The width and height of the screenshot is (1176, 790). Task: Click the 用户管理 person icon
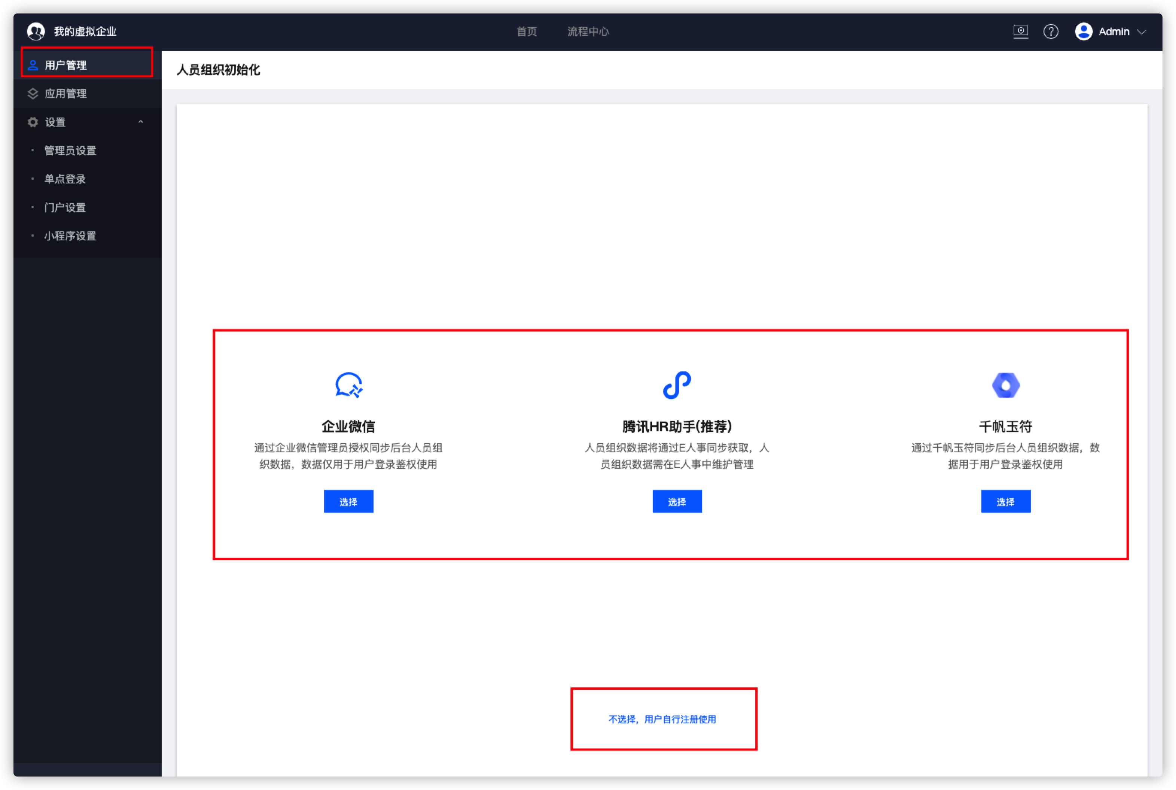[33, 65]
